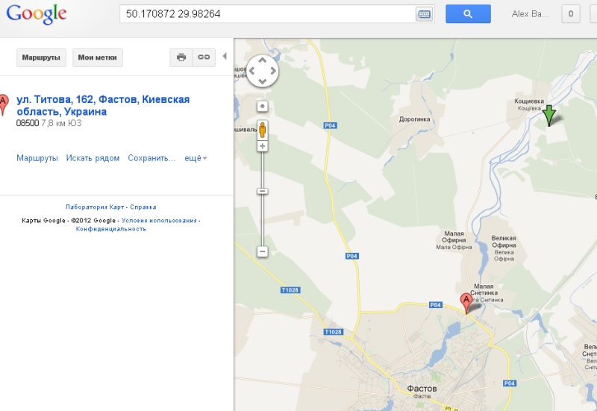Click red marker A on the map

tap(466, 304)
